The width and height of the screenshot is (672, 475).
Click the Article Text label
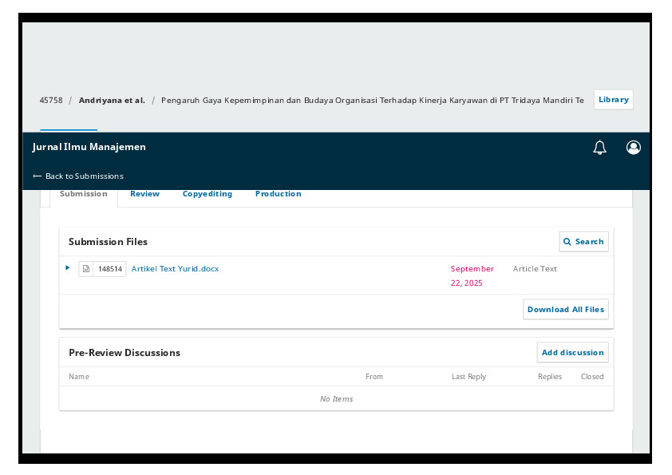535,269
